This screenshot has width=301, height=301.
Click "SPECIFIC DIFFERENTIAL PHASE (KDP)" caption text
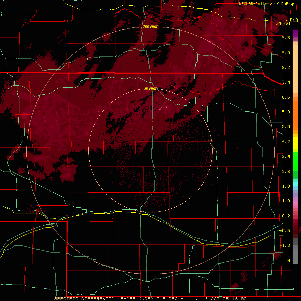click(104, 299)
